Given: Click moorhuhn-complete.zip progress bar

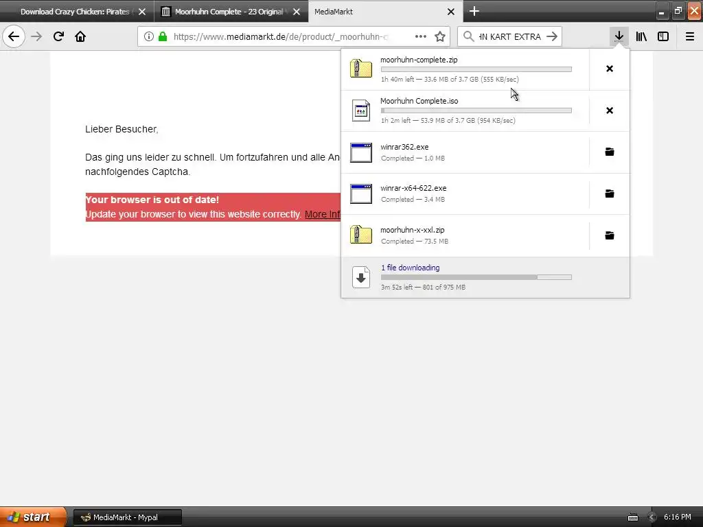Looking at the screenshot, I should coord(476,69).
